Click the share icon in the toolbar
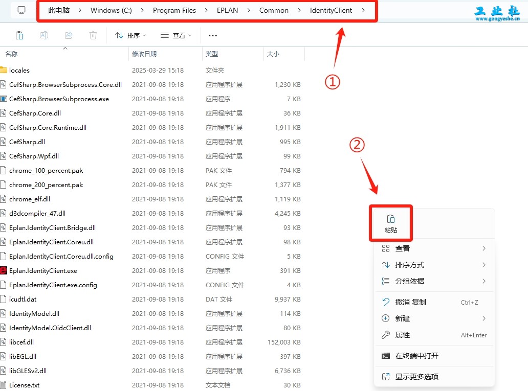 (x=69, y=35)
